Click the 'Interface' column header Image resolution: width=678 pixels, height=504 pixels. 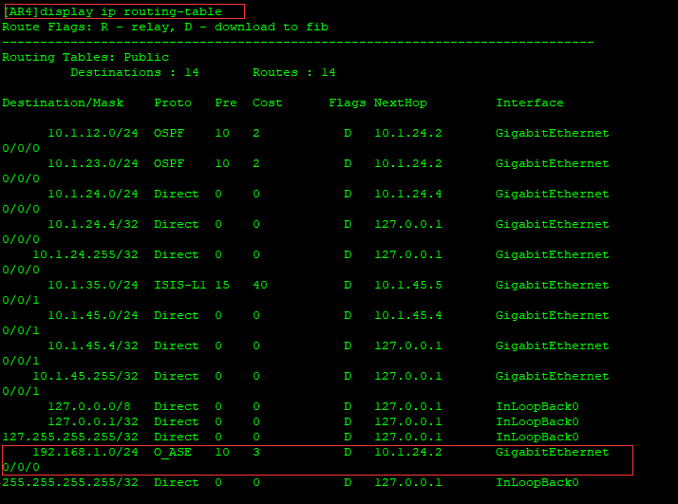coord(530,103)
